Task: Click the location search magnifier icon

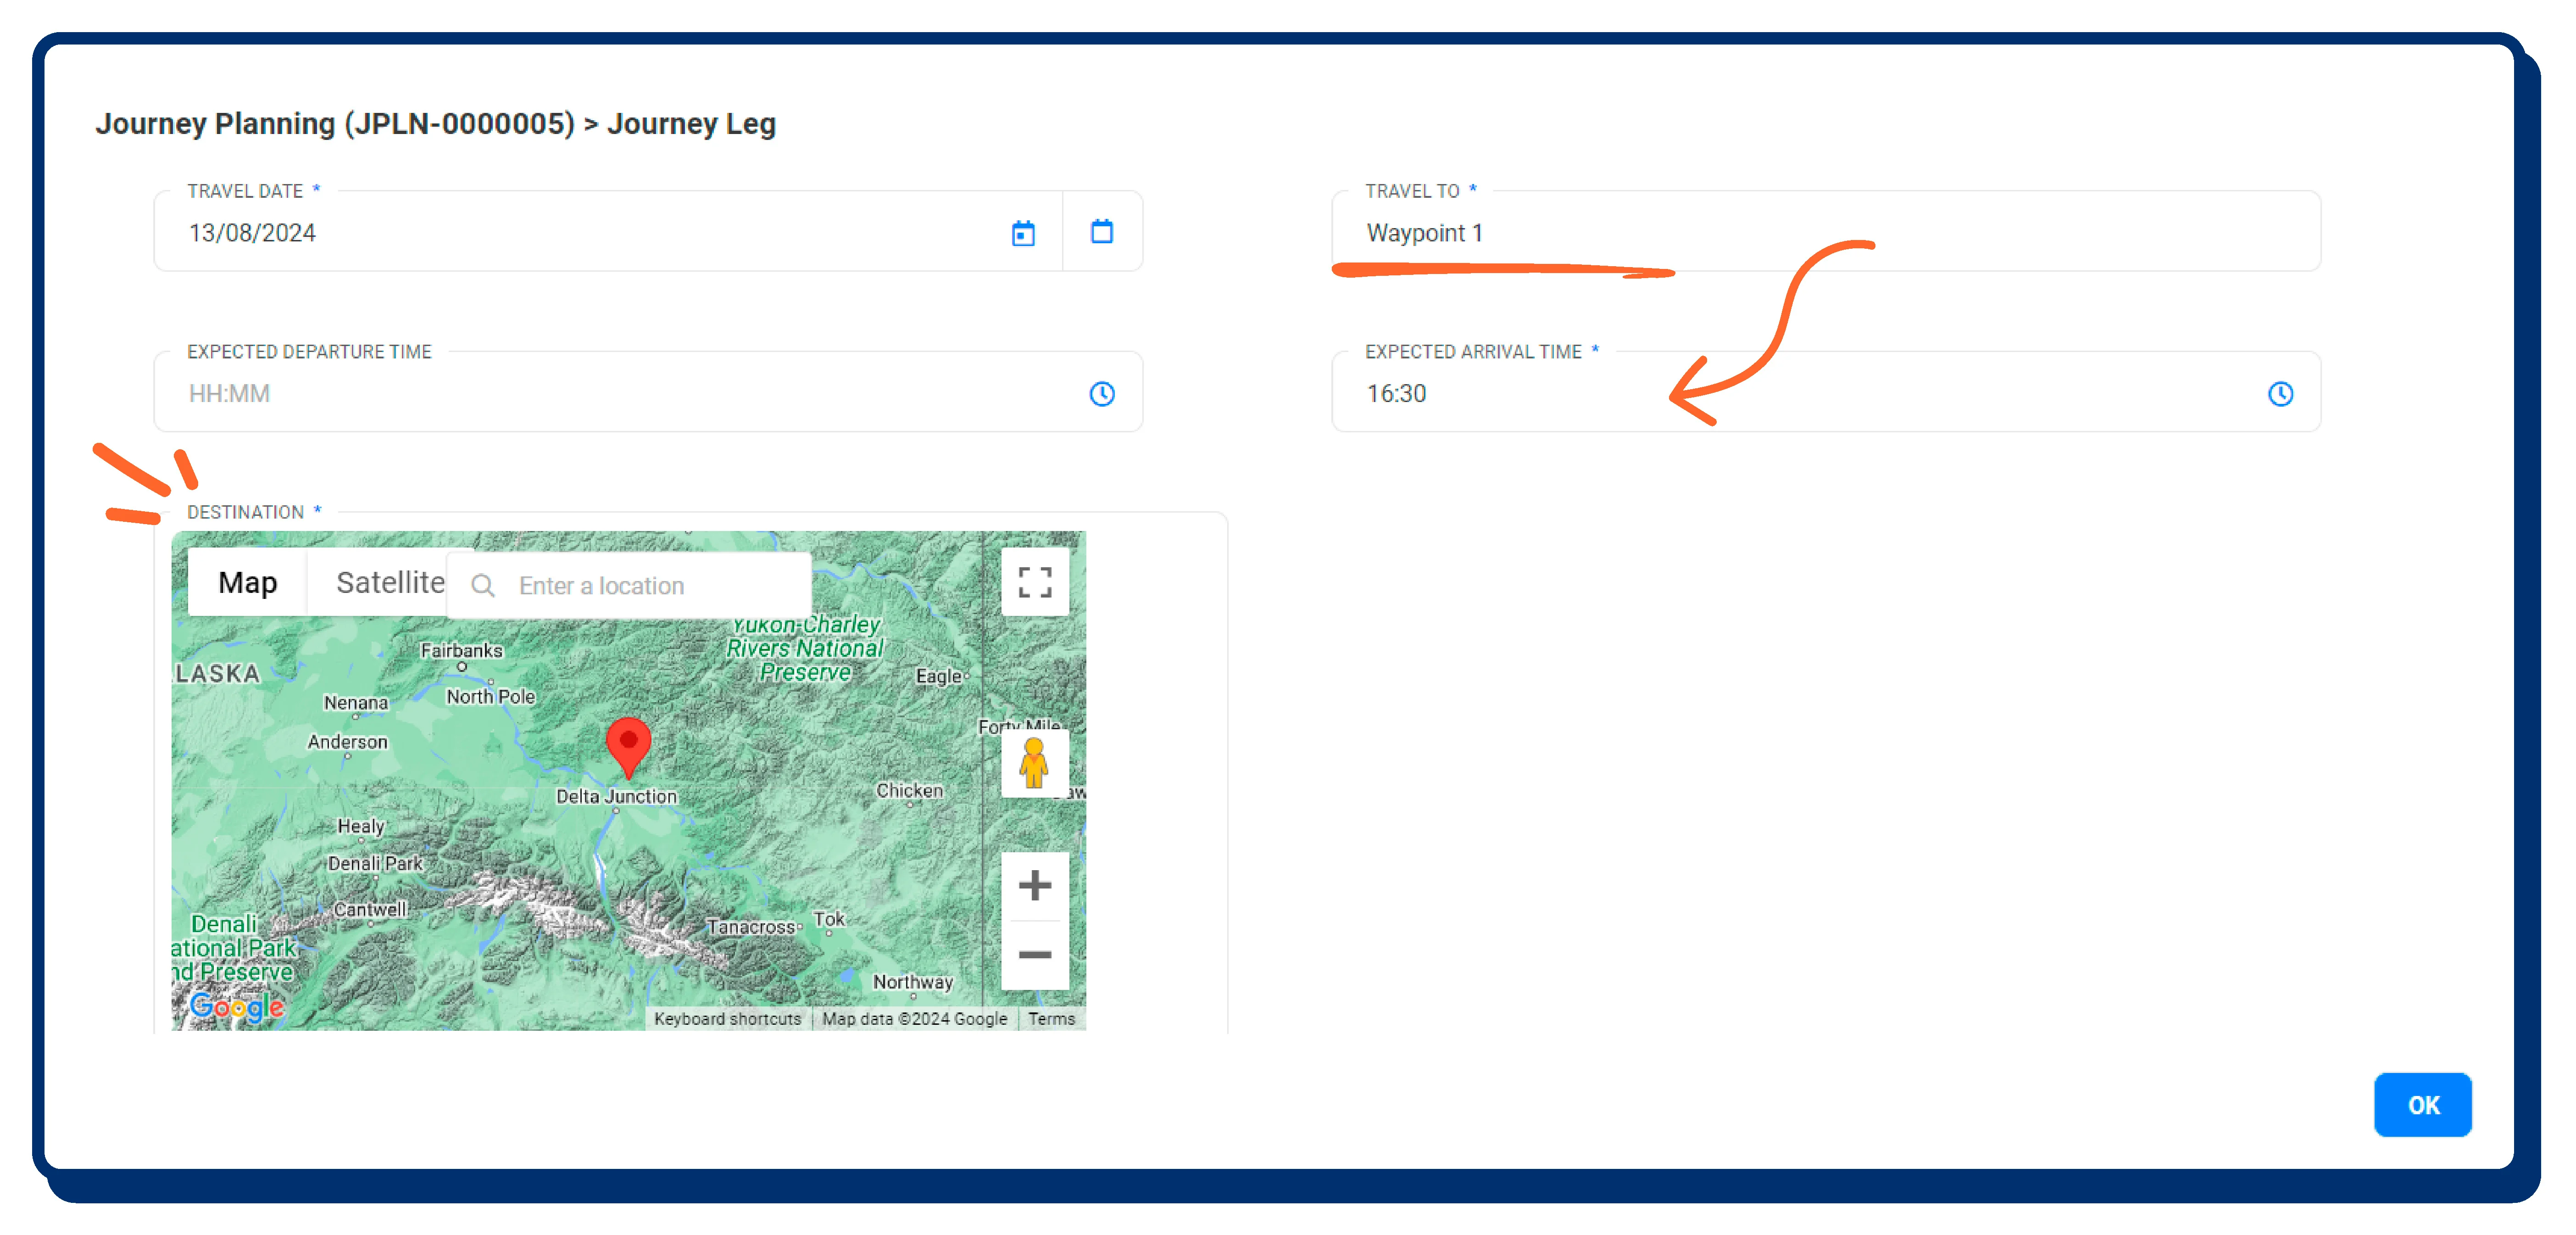Action: tap(483, 585)
